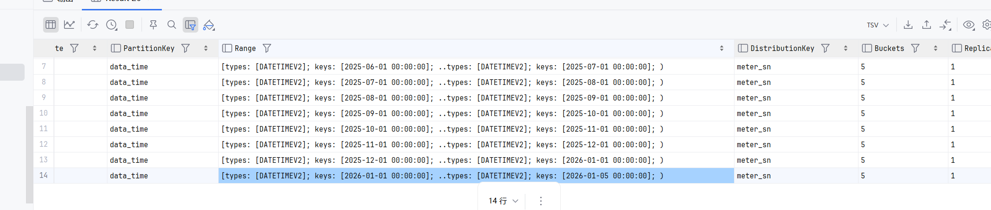This screenshot has width=991, height=210.
Task: Filter the Range column
Action: click(x=267, y=48)
